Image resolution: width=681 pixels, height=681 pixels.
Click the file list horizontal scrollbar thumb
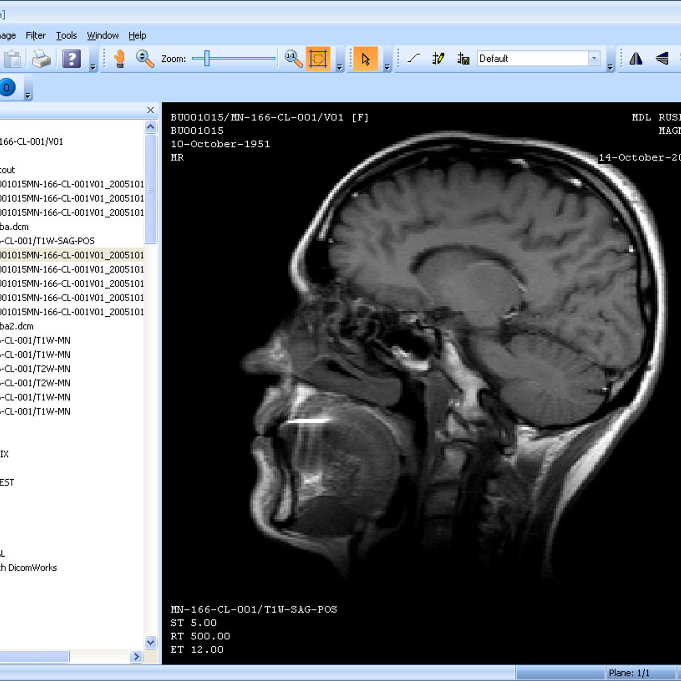coord(34,657)
